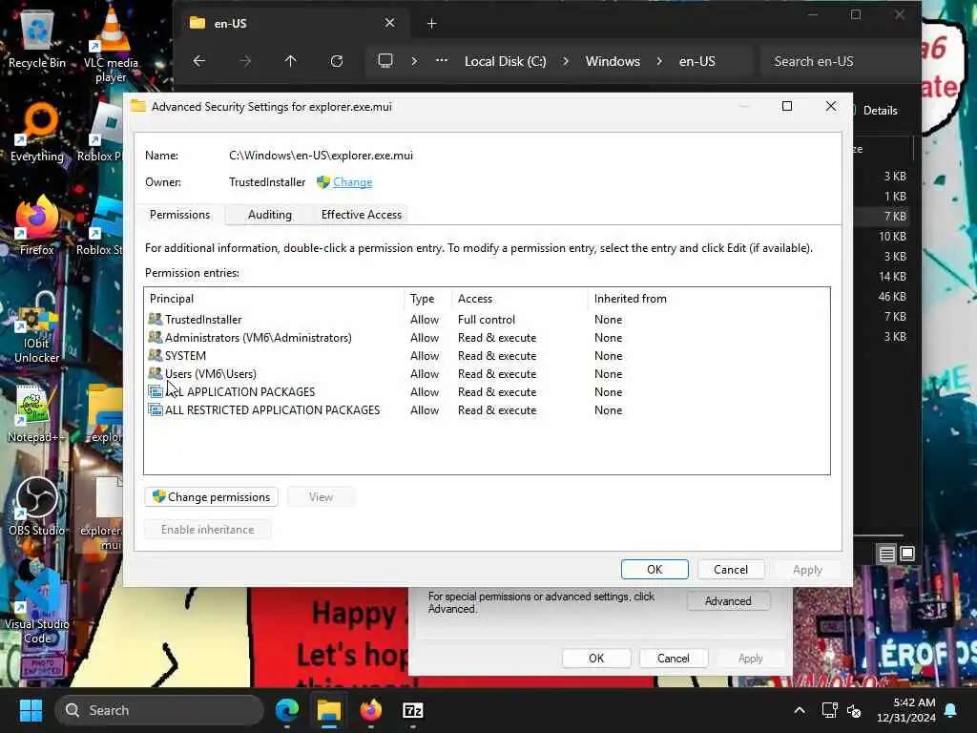Expand chevron after Windows breadcrumb
977x733 pixels.
click(x=659, y=61)
